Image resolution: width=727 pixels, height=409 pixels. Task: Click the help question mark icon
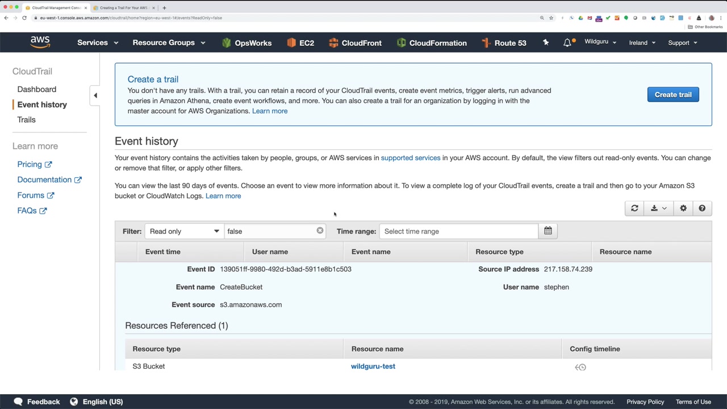click(x=702, y=208)
